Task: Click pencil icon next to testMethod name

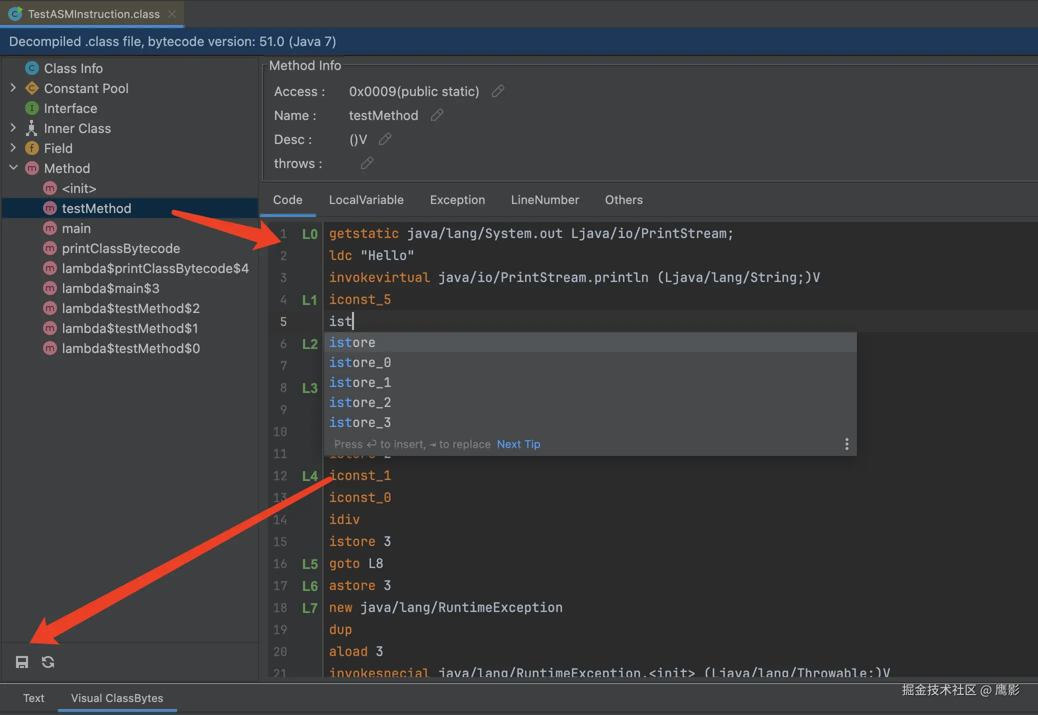Action: 437,115
